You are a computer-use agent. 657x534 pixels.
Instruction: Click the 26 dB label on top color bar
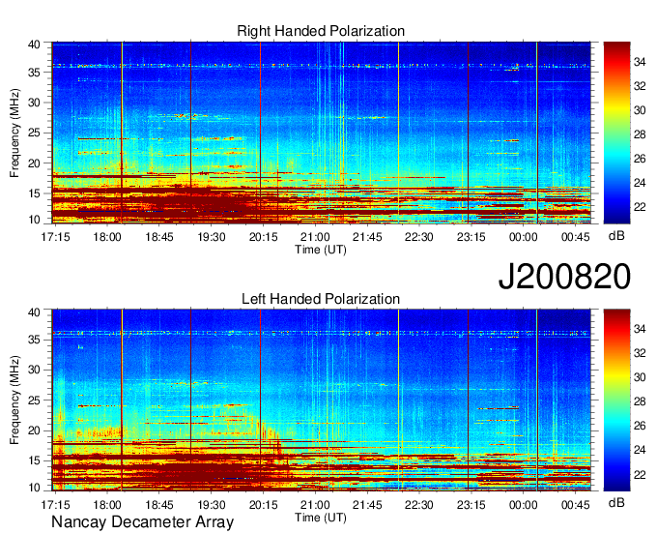640,159
